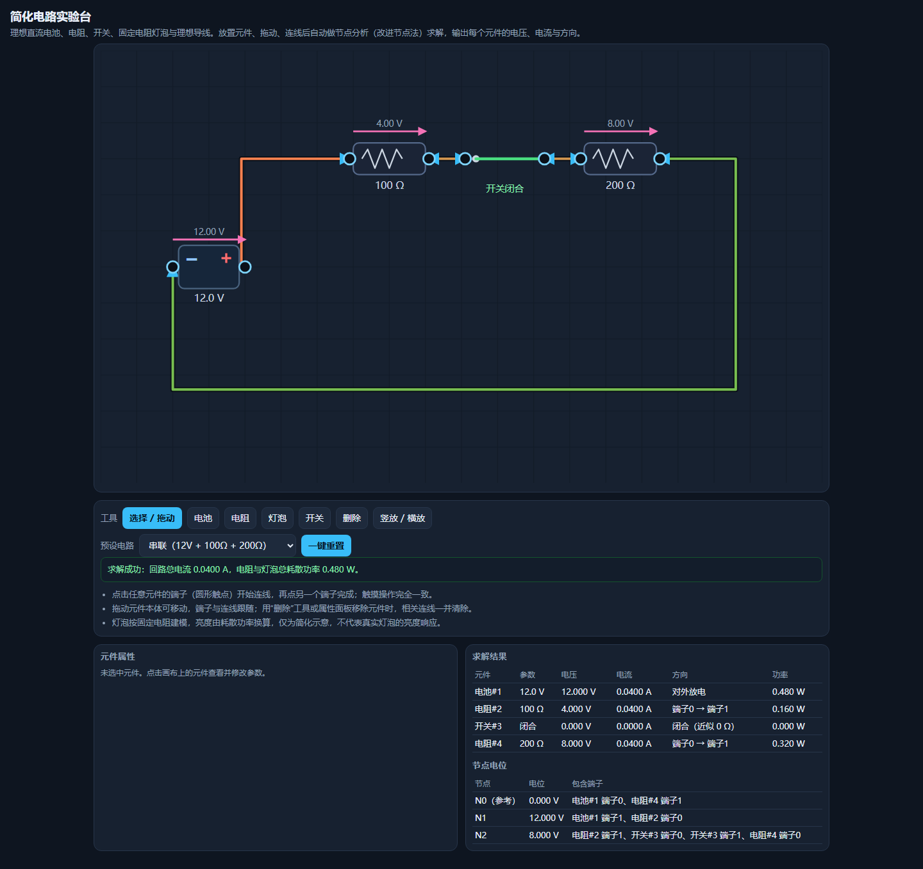Choose the 电池 tool
Screen dimensions: 923x869
pos(203,518)
